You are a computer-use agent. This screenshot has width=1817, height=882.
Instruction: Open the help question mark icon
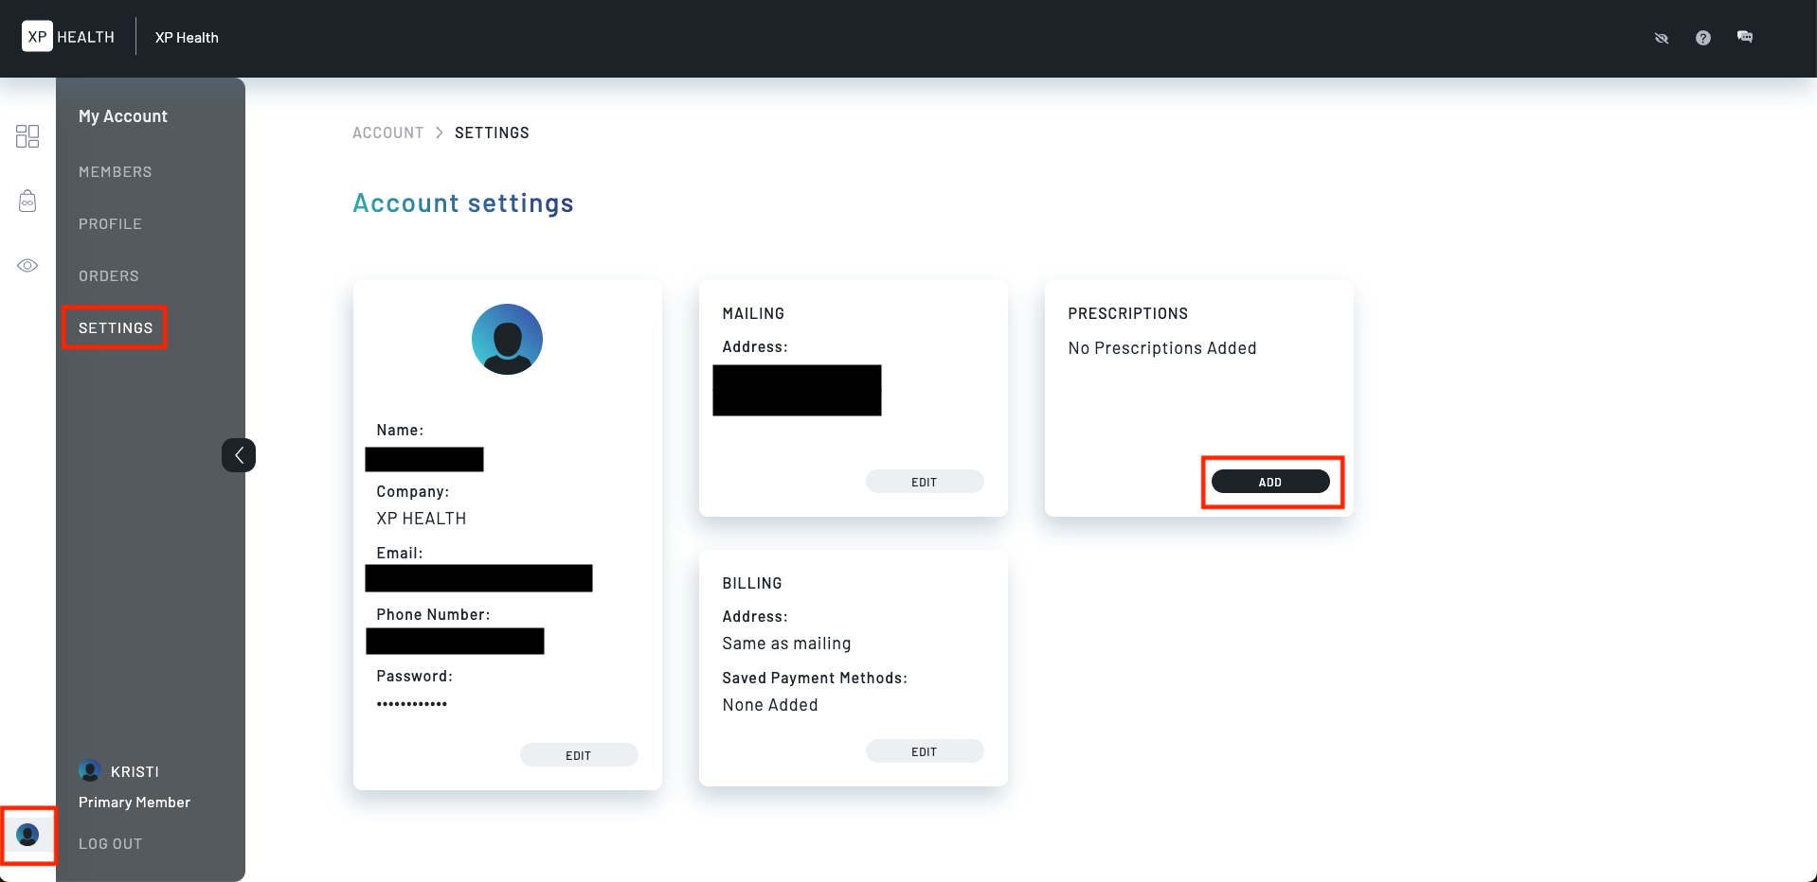(1702, 38)
